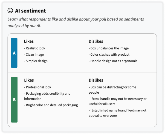
Task: Click the Likes heading for option A
Action: click(29, 41)
